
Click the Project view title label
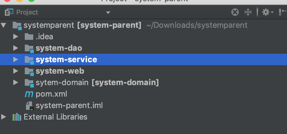point(27,12)
